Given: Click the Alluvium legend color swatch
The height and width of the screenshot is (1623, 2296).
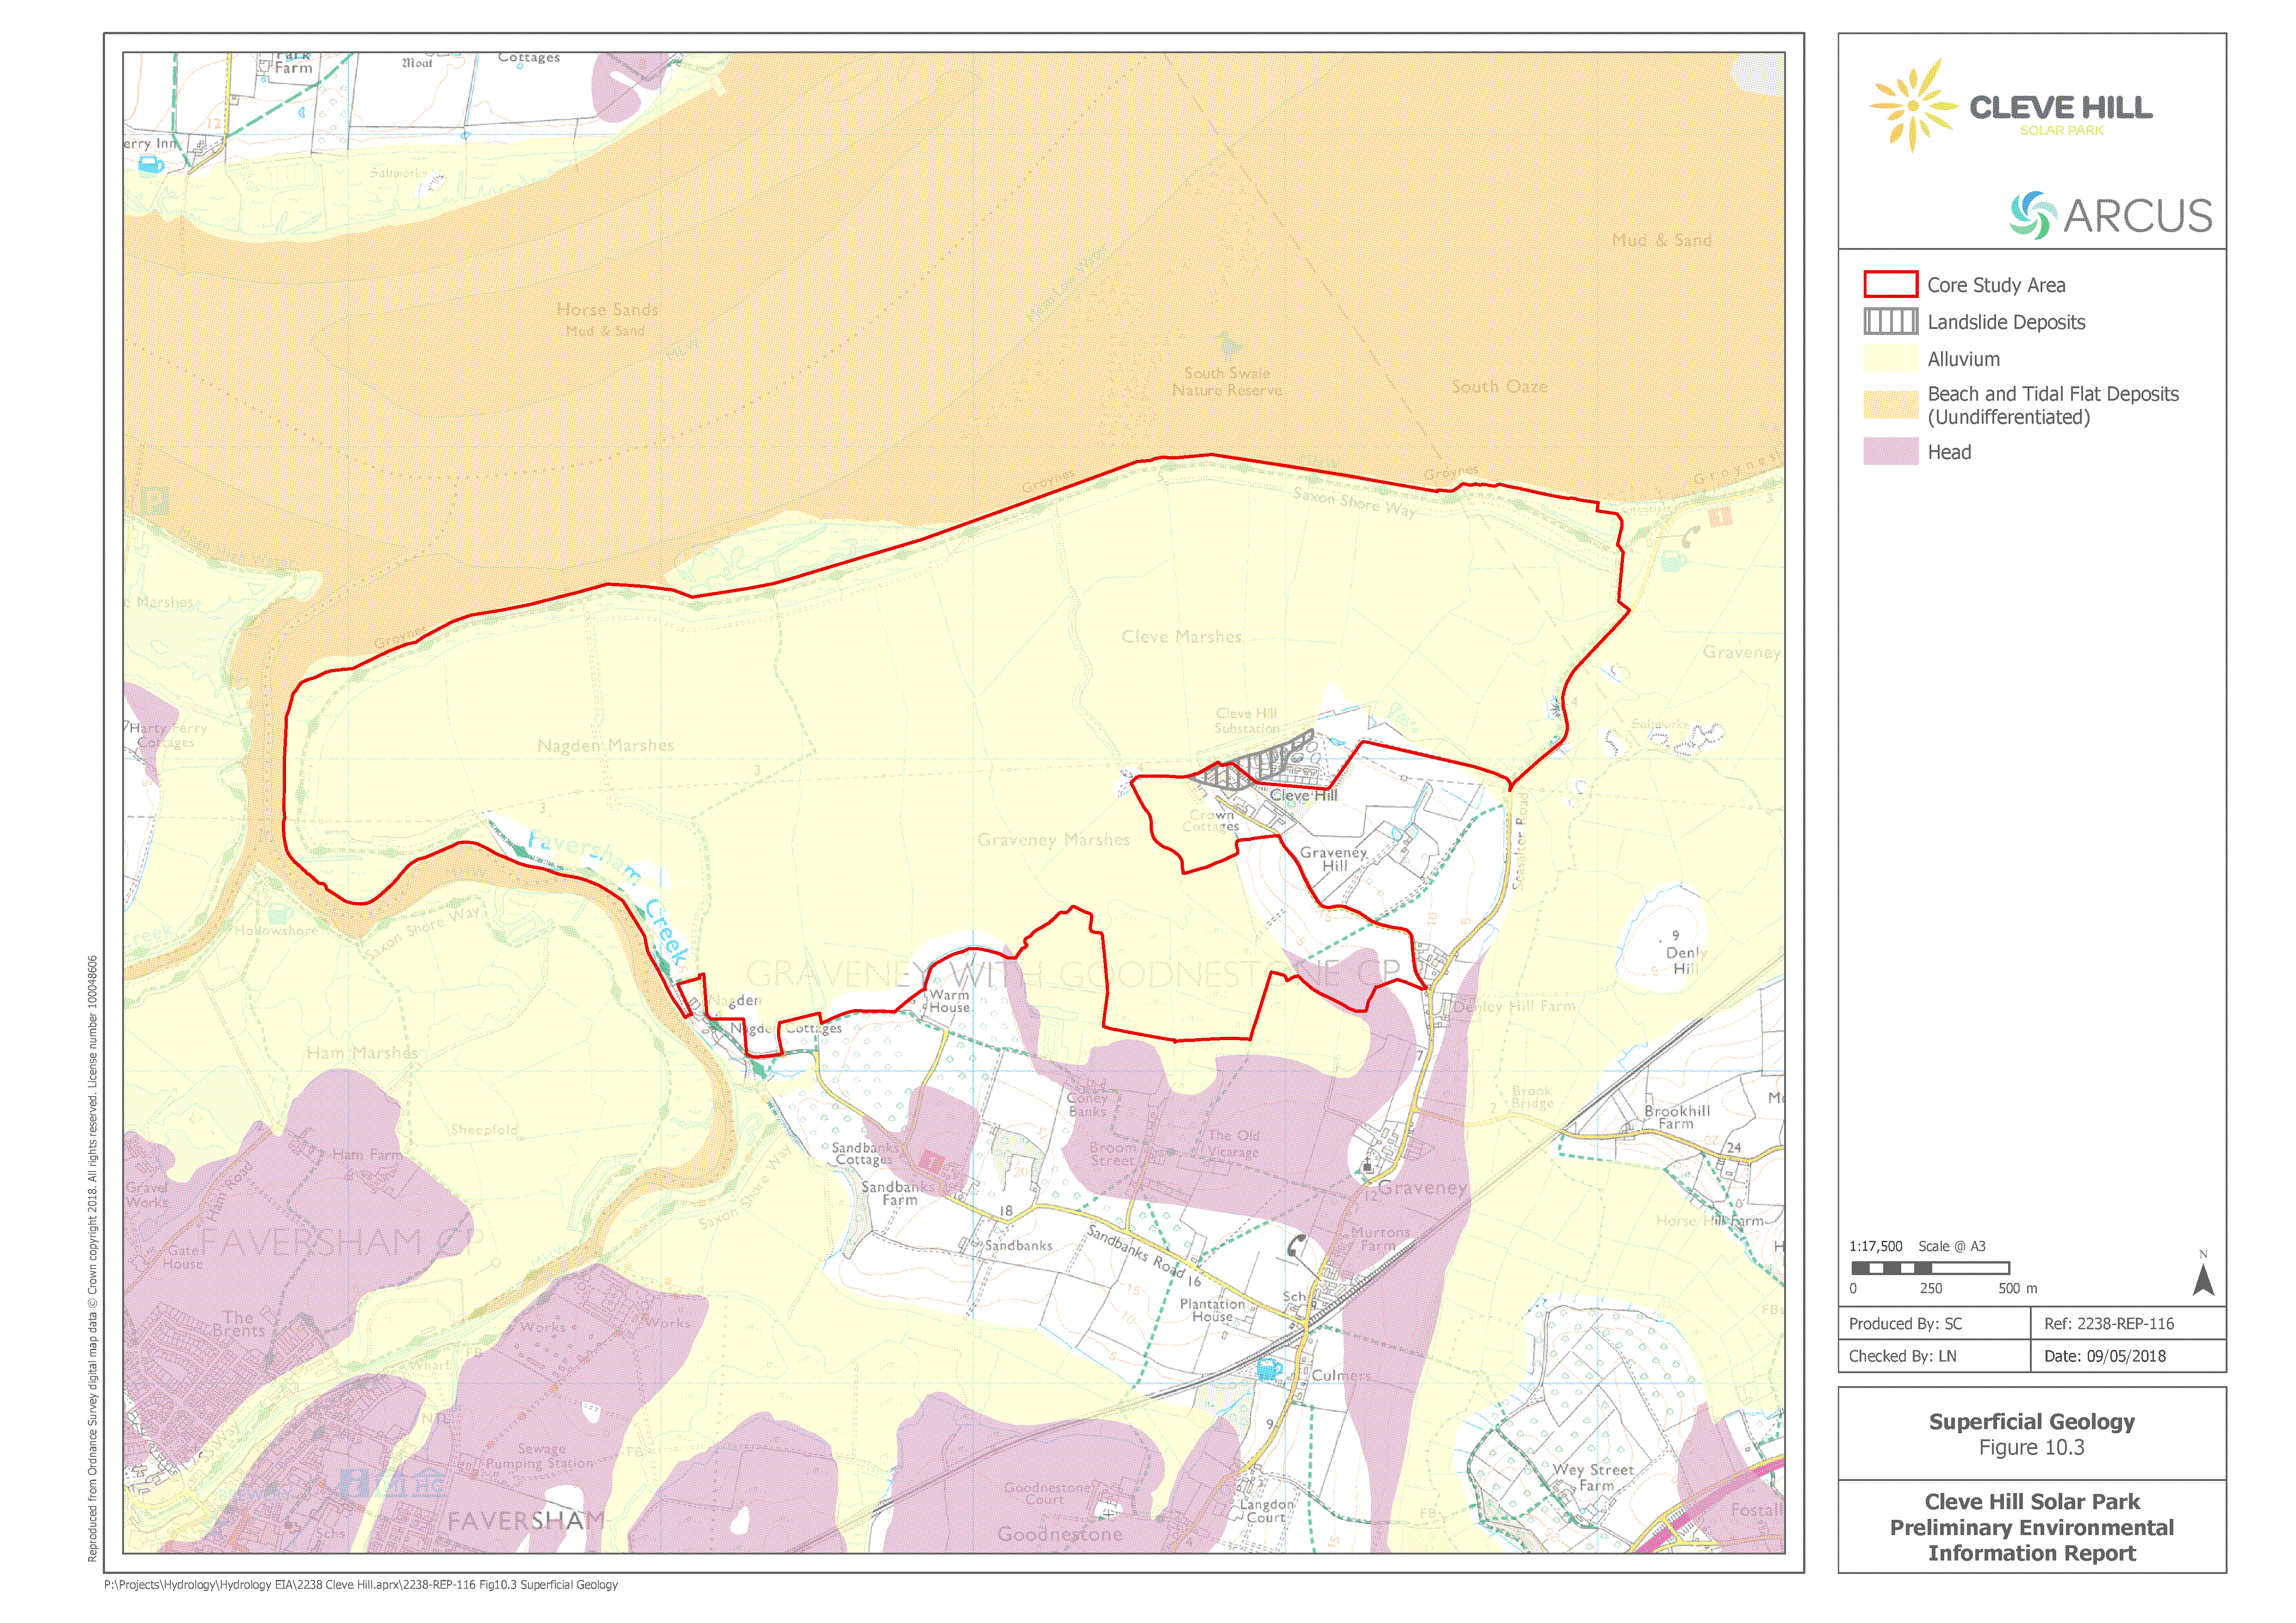Looking at the screenshot, I should [1890, 359].
